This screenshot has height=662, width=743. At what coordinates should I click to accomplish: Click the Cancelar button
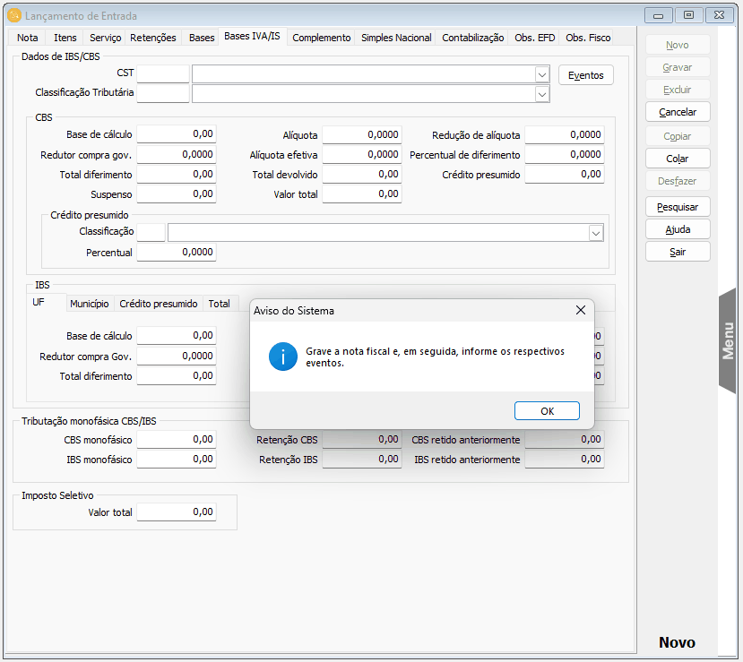click(x=678, y=112)
